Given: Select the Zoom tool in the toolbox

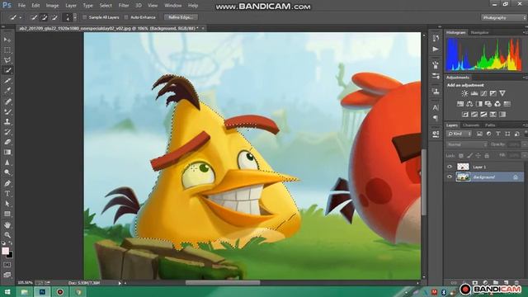Looking at the screenshot, I should [7, 234].
